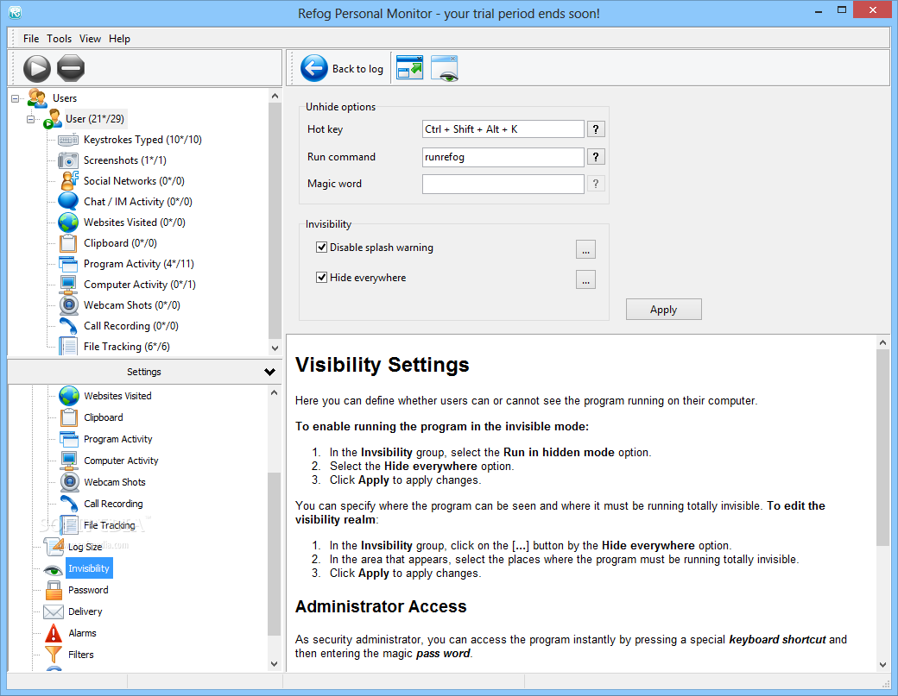
Task: Click the Apply button
Action: (x=664, y=310)
